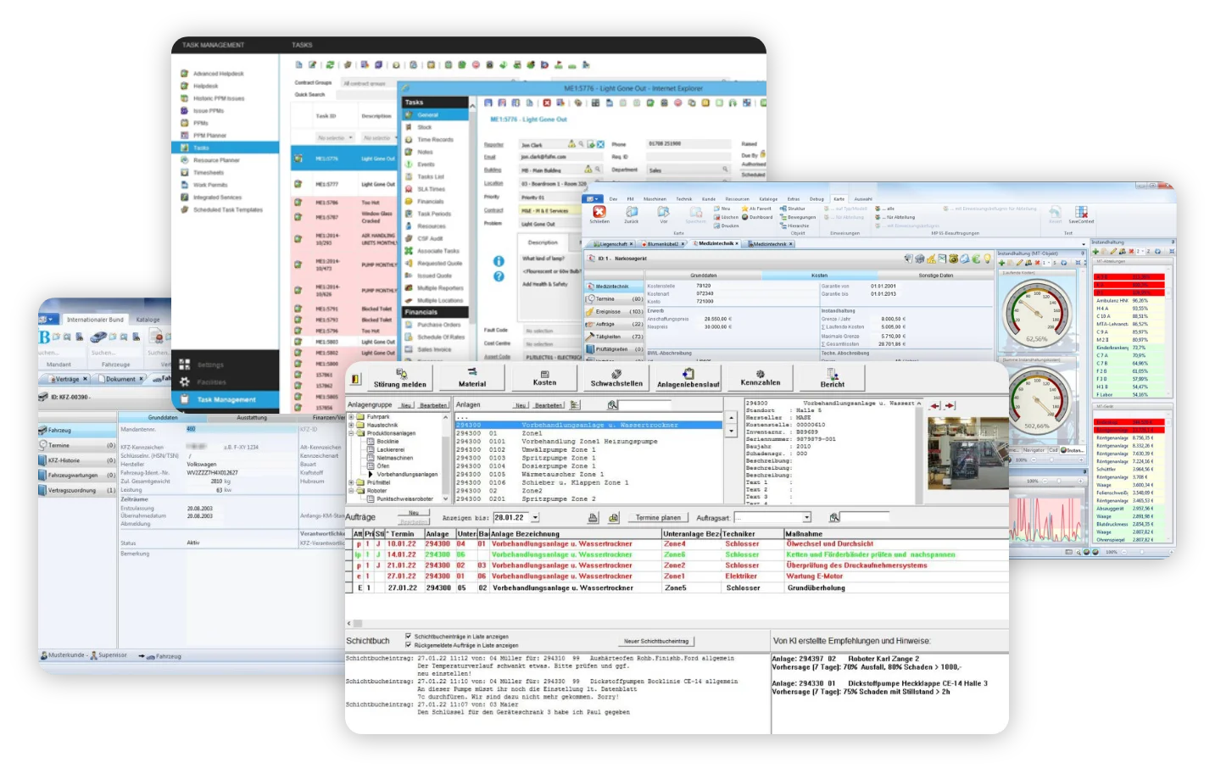Image resolution: width=1215 pixels, height=774 pixels.
Task: Click the previous image red arrow icon
Action: pyautogui.click(x=935, y=406)
